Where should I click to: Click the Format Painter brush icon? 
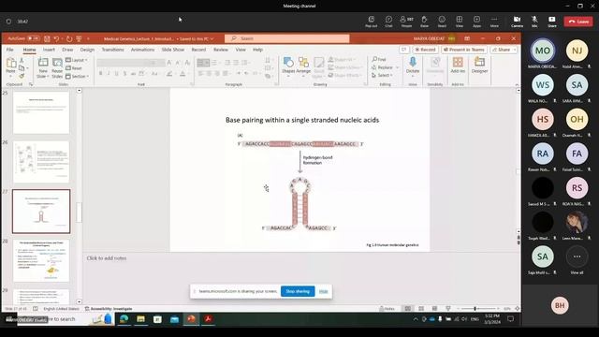coord(22,76)
